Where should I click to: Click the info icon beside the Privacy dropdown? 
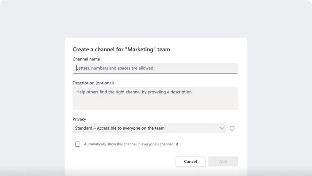(232, 128)
